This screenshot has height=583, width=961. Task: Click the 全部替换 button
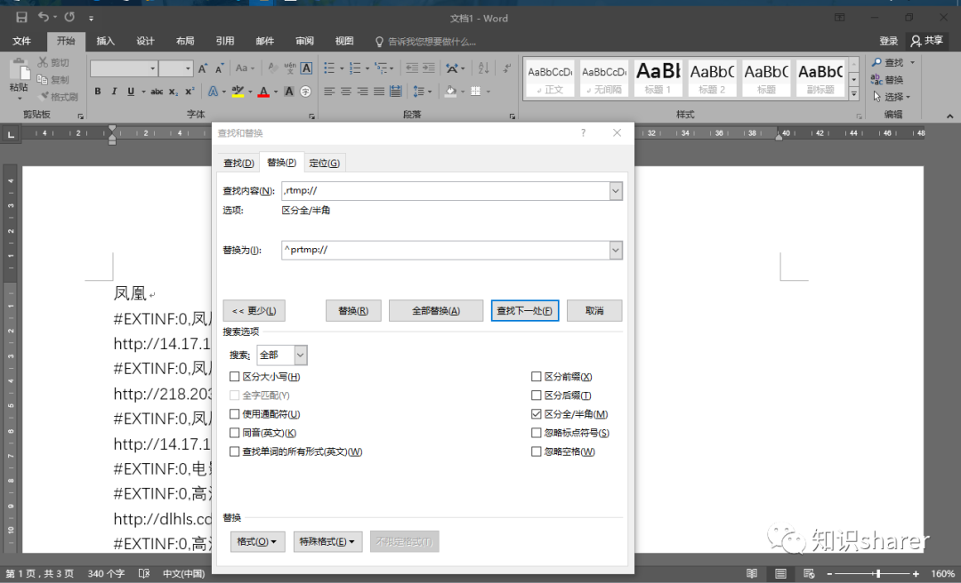point(436,310)
